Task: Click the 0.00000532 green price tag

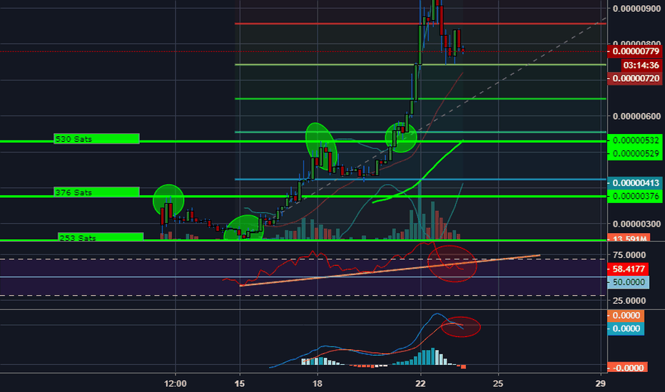Action: click(634, 140)
